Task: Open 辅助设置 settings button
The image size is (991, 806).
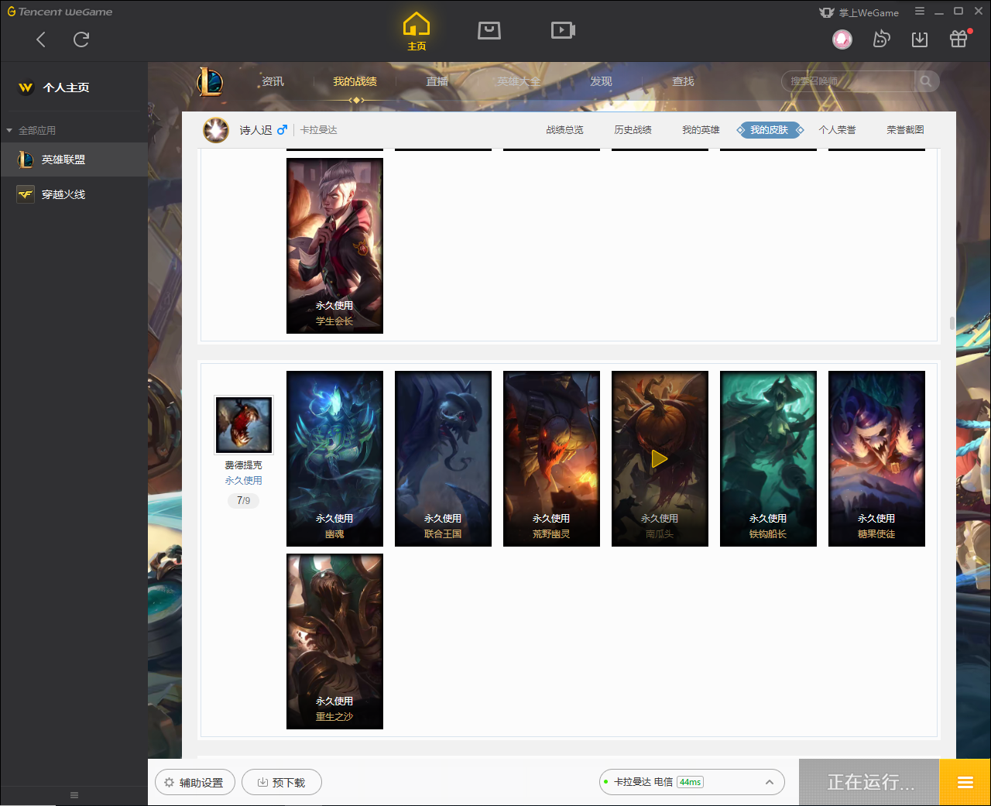Action: point(195,783)
